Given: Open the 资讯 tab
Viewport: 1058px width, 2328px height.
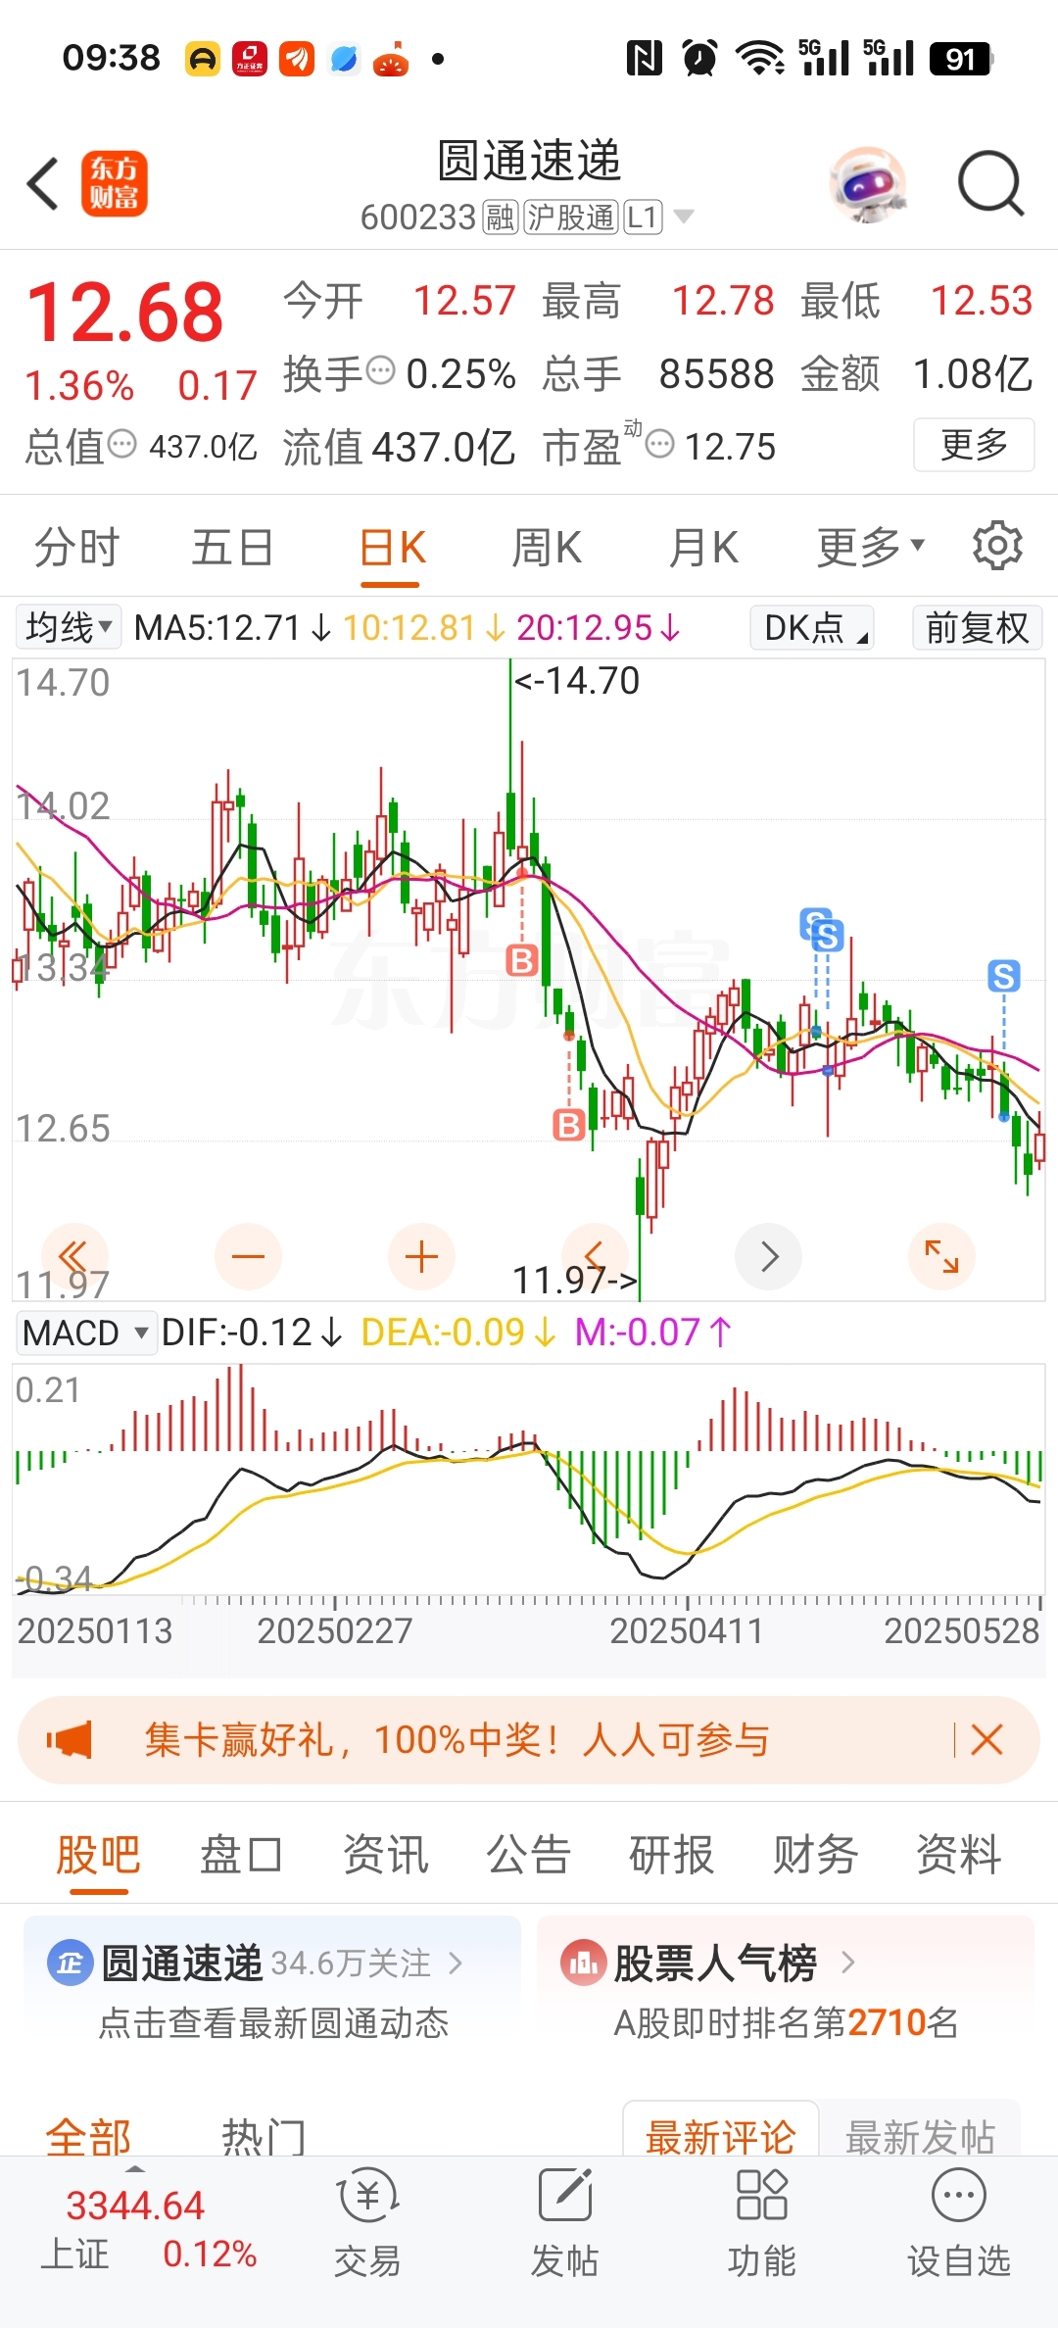Looking at the screenshot, I should tap(385, 1854).
